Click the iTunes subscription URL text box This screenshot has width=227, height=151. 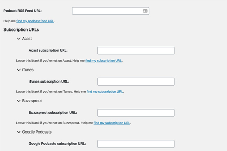(136, 82)
